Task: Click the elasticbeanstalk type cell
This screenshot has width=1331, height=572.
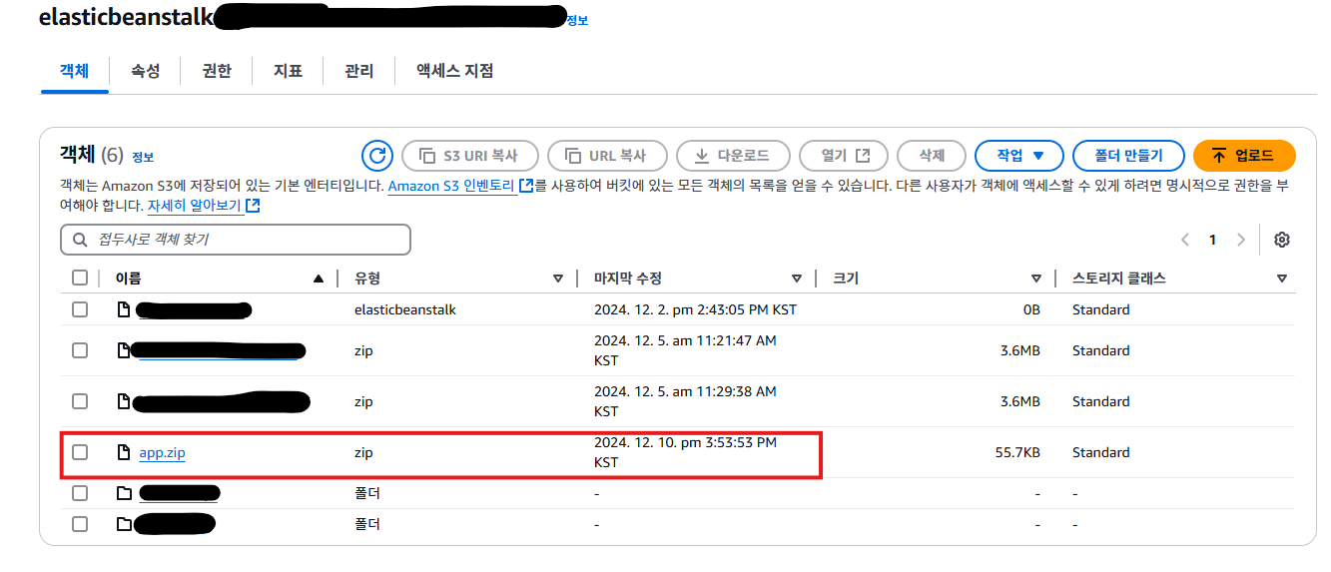Action: (404, 309)
